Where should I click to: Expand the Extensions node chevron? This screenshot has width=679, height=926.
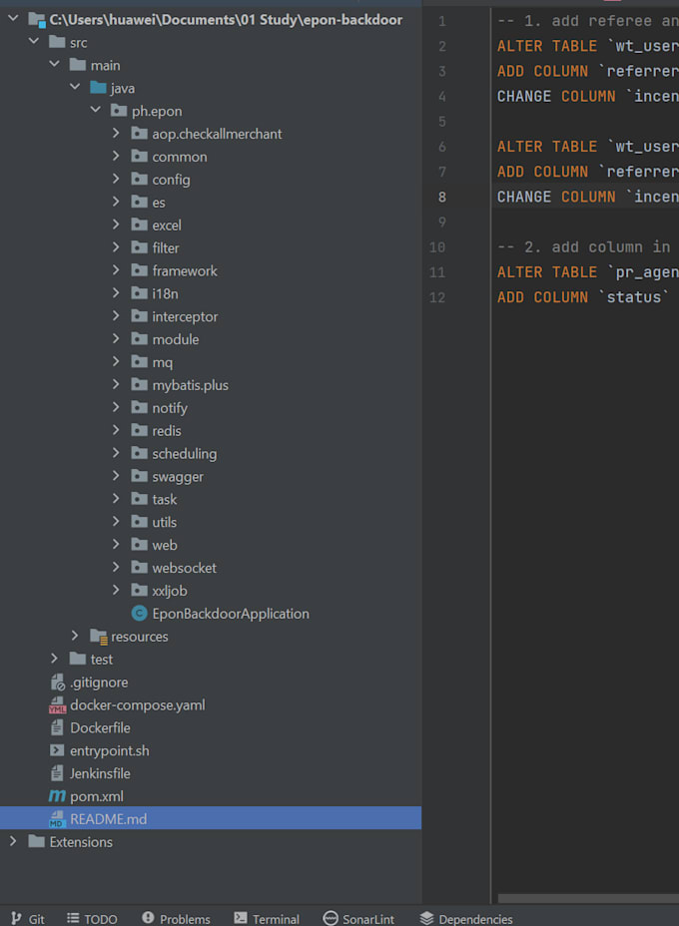tap(13, 841)
